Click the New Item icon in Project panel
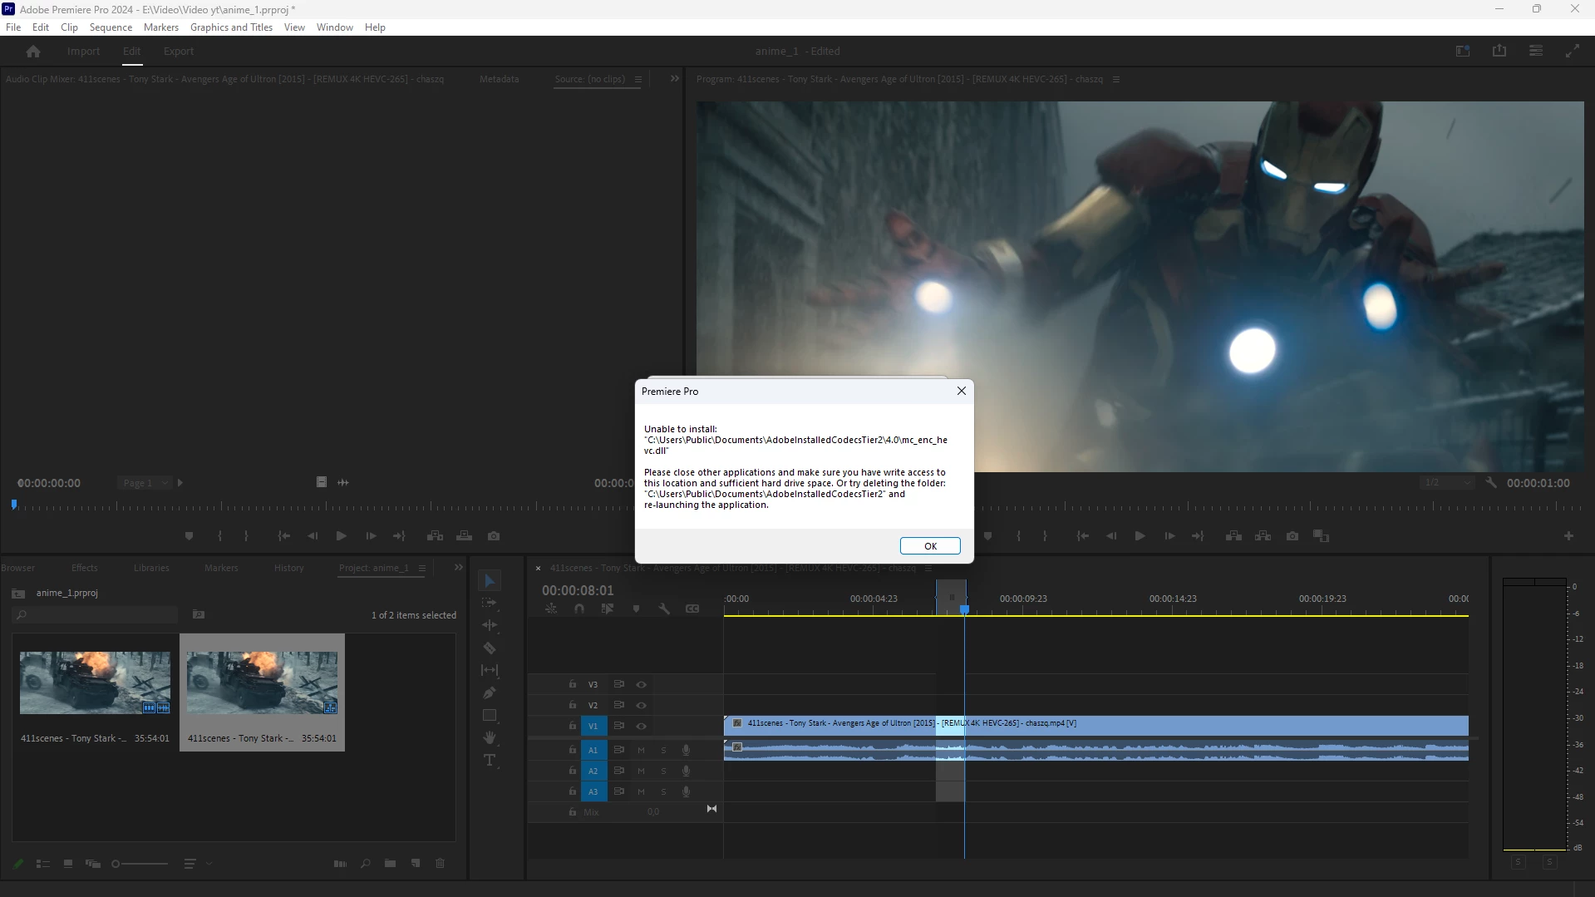 (x=416, y=864)
